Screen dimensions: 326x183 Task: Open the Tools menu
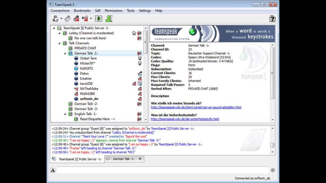[x=130, y=11]
